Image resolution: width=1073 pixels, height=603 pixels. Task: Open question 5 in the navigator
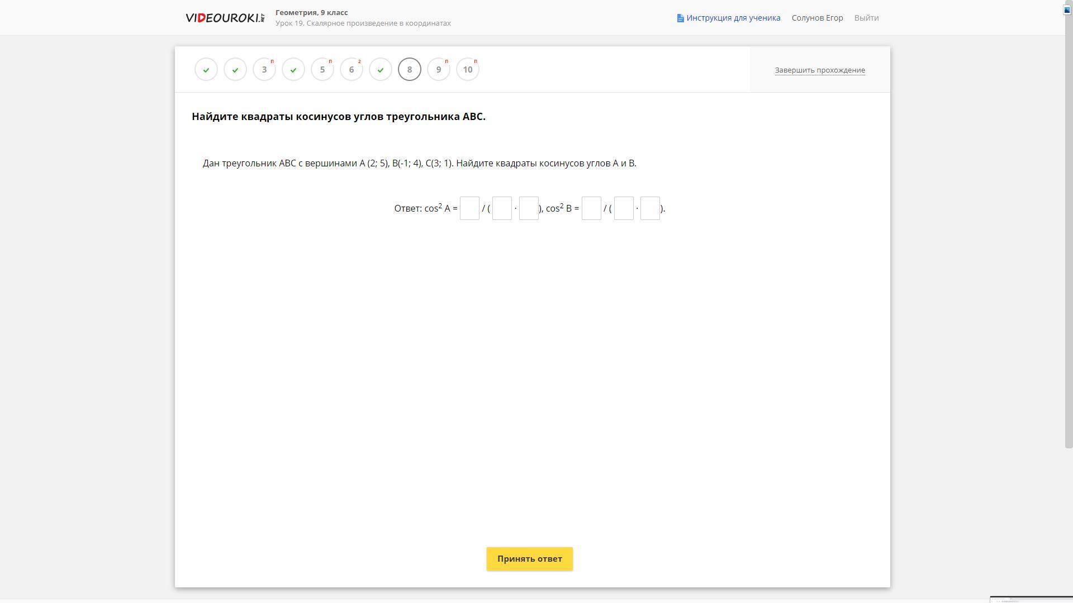point(322,70)
